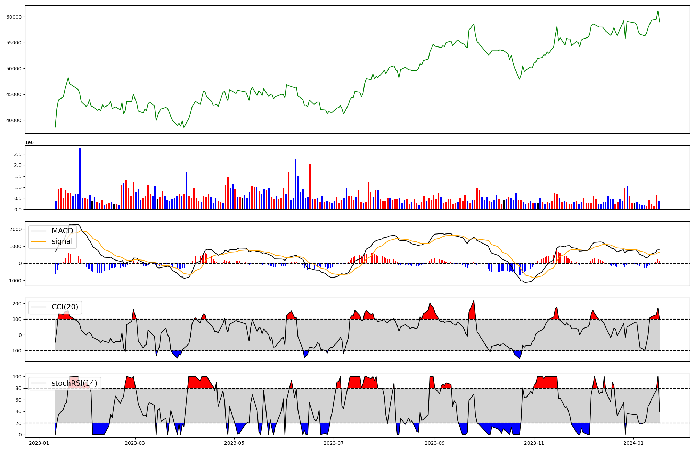Viewport: 695px width, 451px height.
Task: Click the 80 tick on stochRSI axis
Action: (18, 388)
